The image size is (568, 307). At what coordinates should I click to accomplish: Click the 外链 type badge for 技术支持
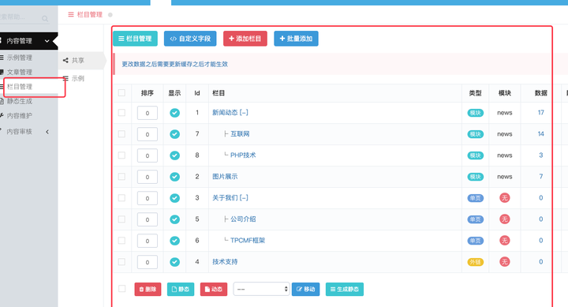(x=475, y=262)
